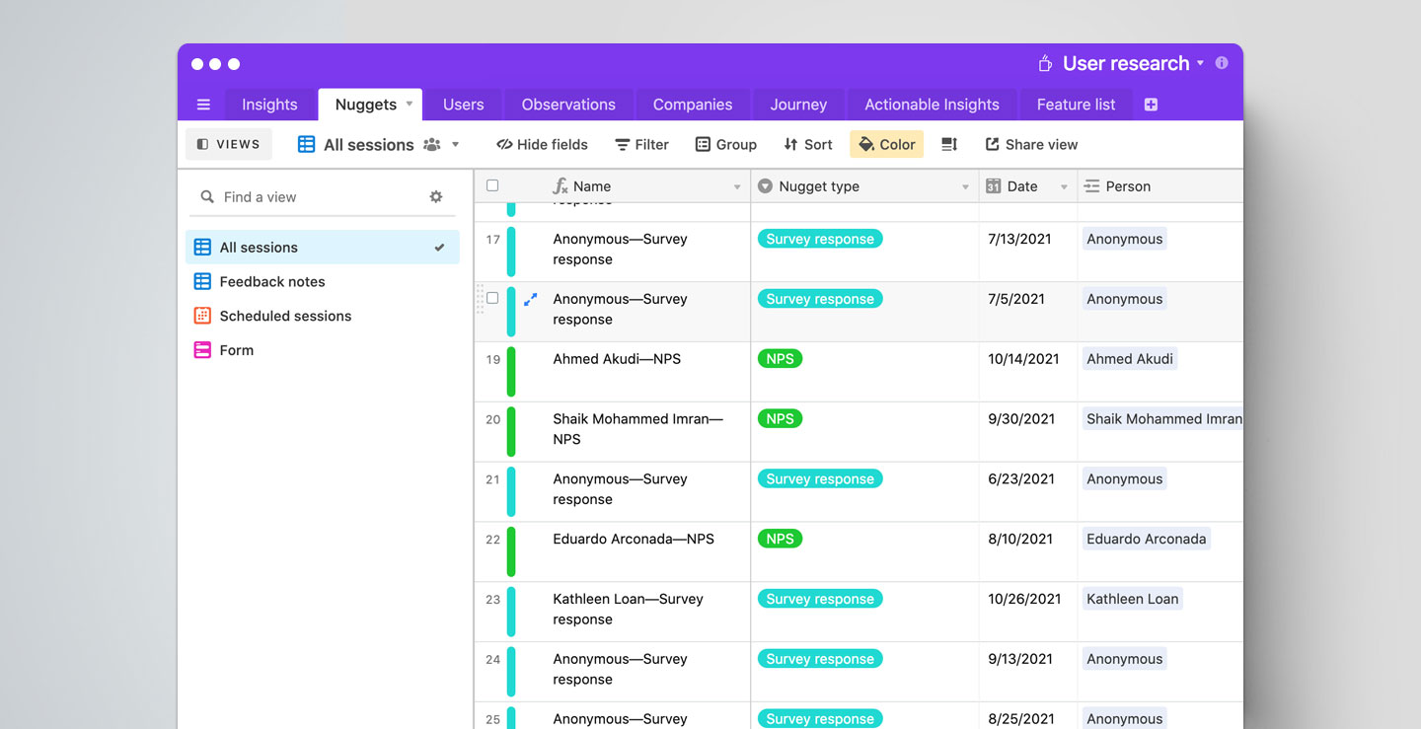
Task: Click the Share view button
Action: click(1031, 144)
